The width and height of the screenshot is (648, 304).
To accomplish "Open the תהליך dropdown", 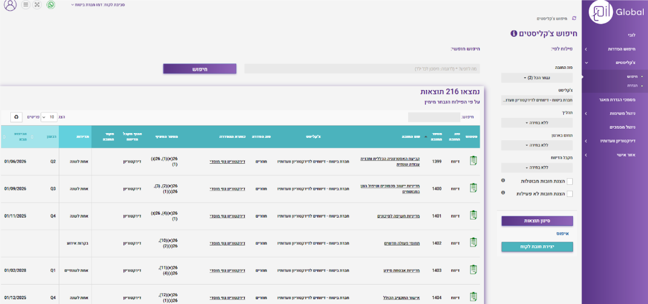I will (537, 123).
